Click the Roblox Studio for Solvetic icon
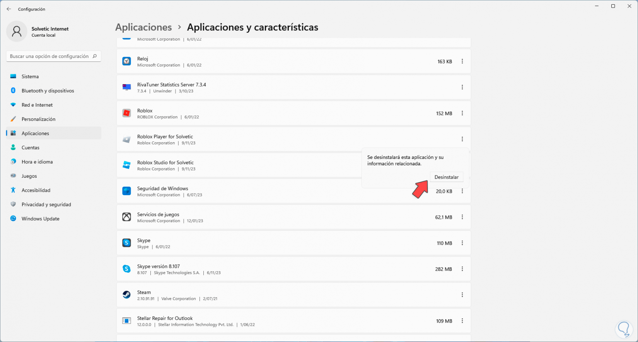 click(126, 165)
